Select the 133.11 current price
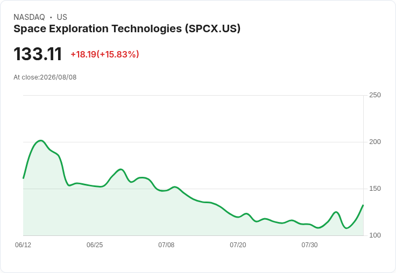The image size is (396, 273). pyautogui.click(x=38, y=54)
